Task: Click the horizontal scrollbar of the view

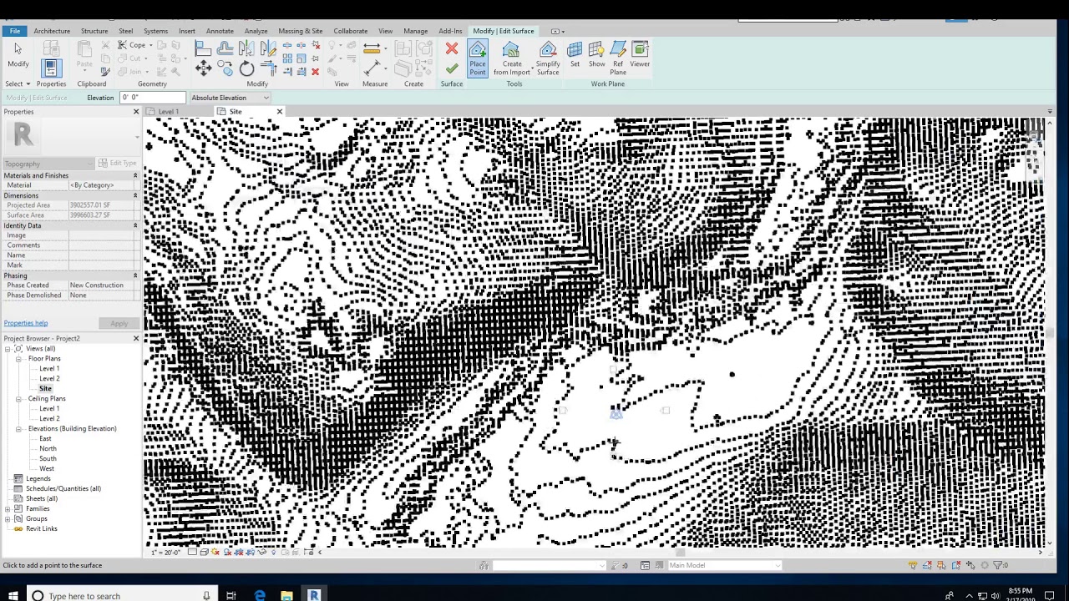Action: (681, 552)
